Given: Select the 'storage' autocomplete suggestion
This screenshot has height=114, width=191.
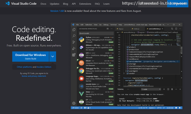Looking at the screenshot, I should point(153,64).
